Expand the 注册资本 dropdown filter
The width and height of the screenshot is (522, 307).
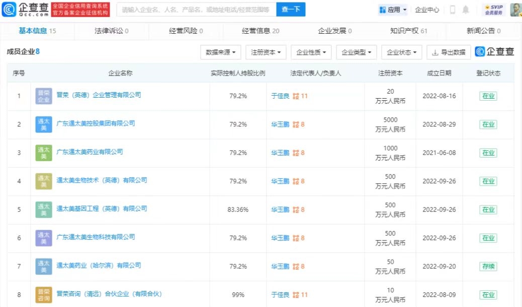[x=266, y=52]
